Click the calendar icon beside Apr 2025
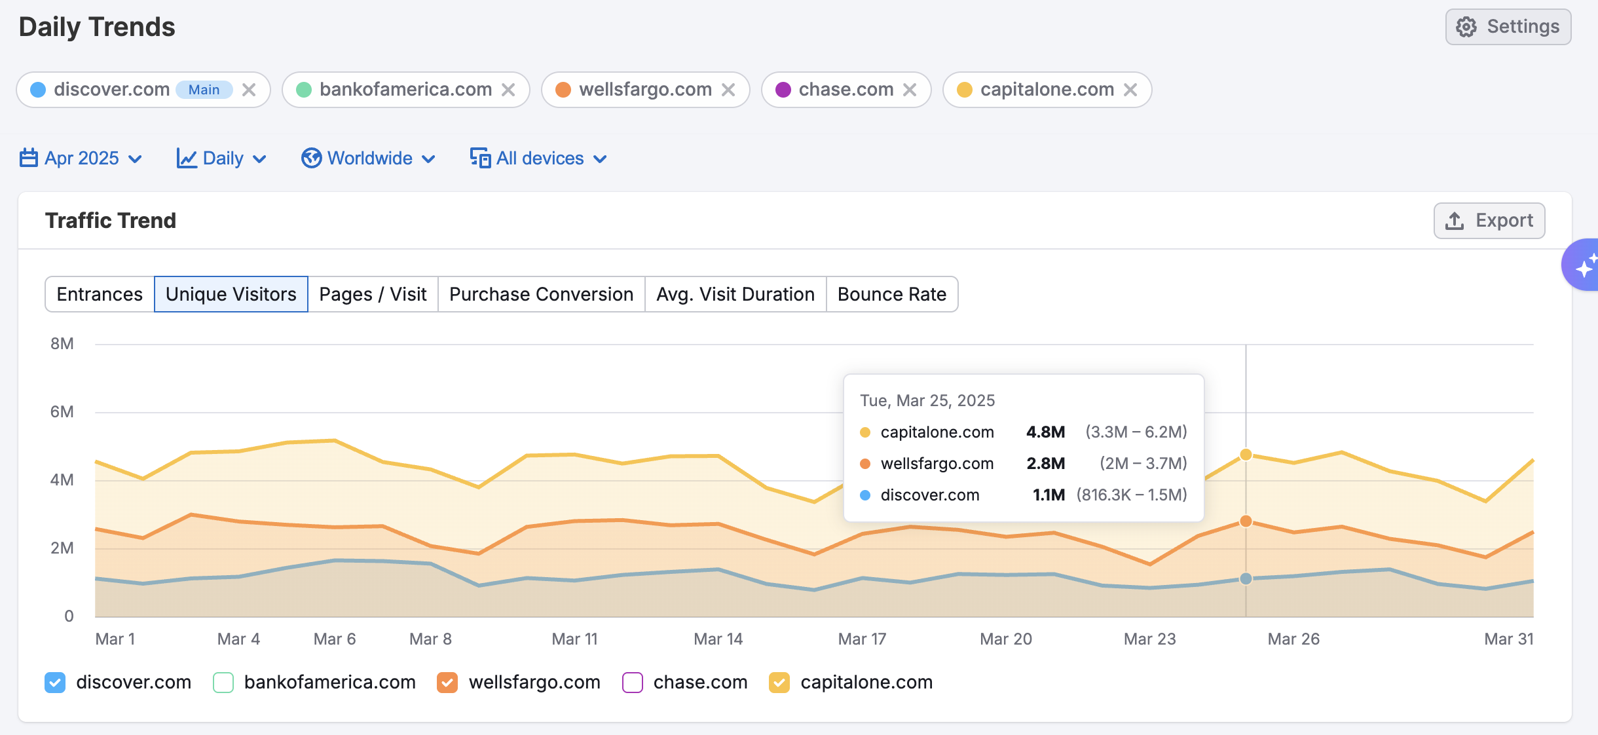 click(x=29, y=158)
